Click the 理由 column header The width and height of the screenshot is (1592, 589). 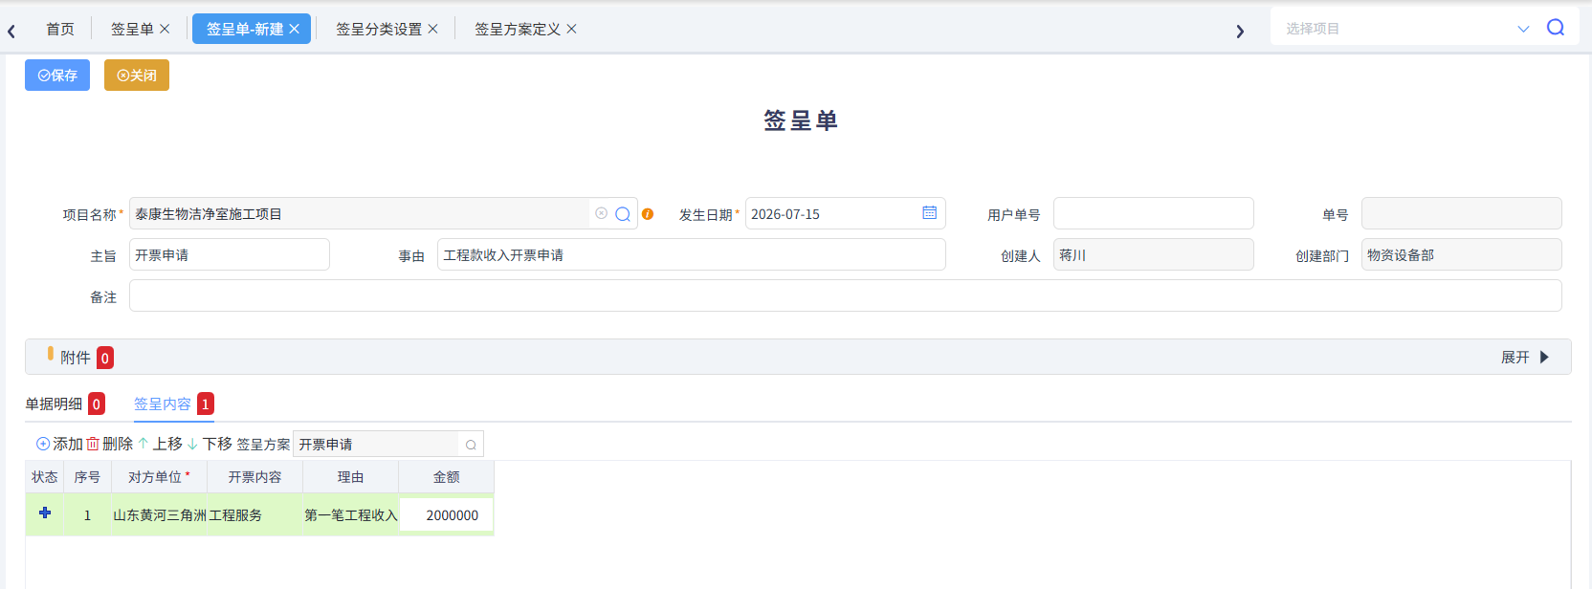350,477
